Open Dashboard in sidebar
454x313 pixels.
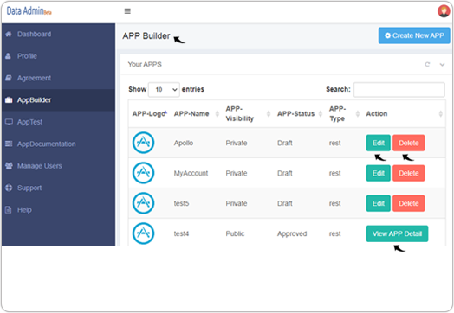pyautogui.click(x=58, y=34)
